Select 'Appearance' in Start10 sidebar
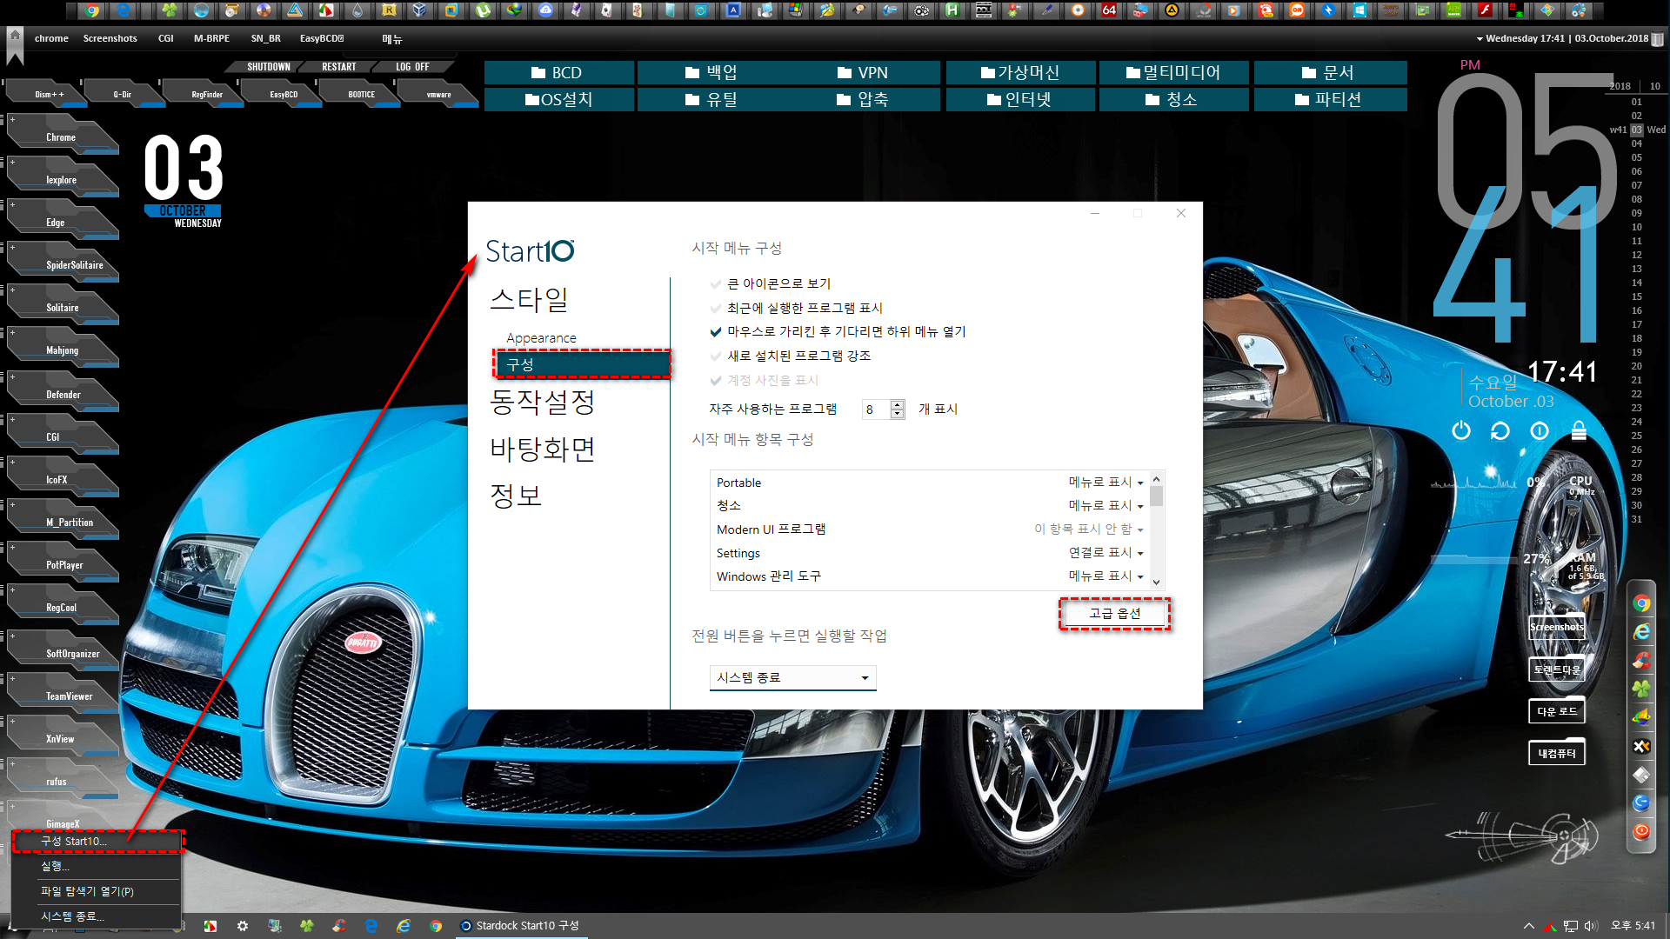This screenshot has width=1670, height=939. (541, 338)
